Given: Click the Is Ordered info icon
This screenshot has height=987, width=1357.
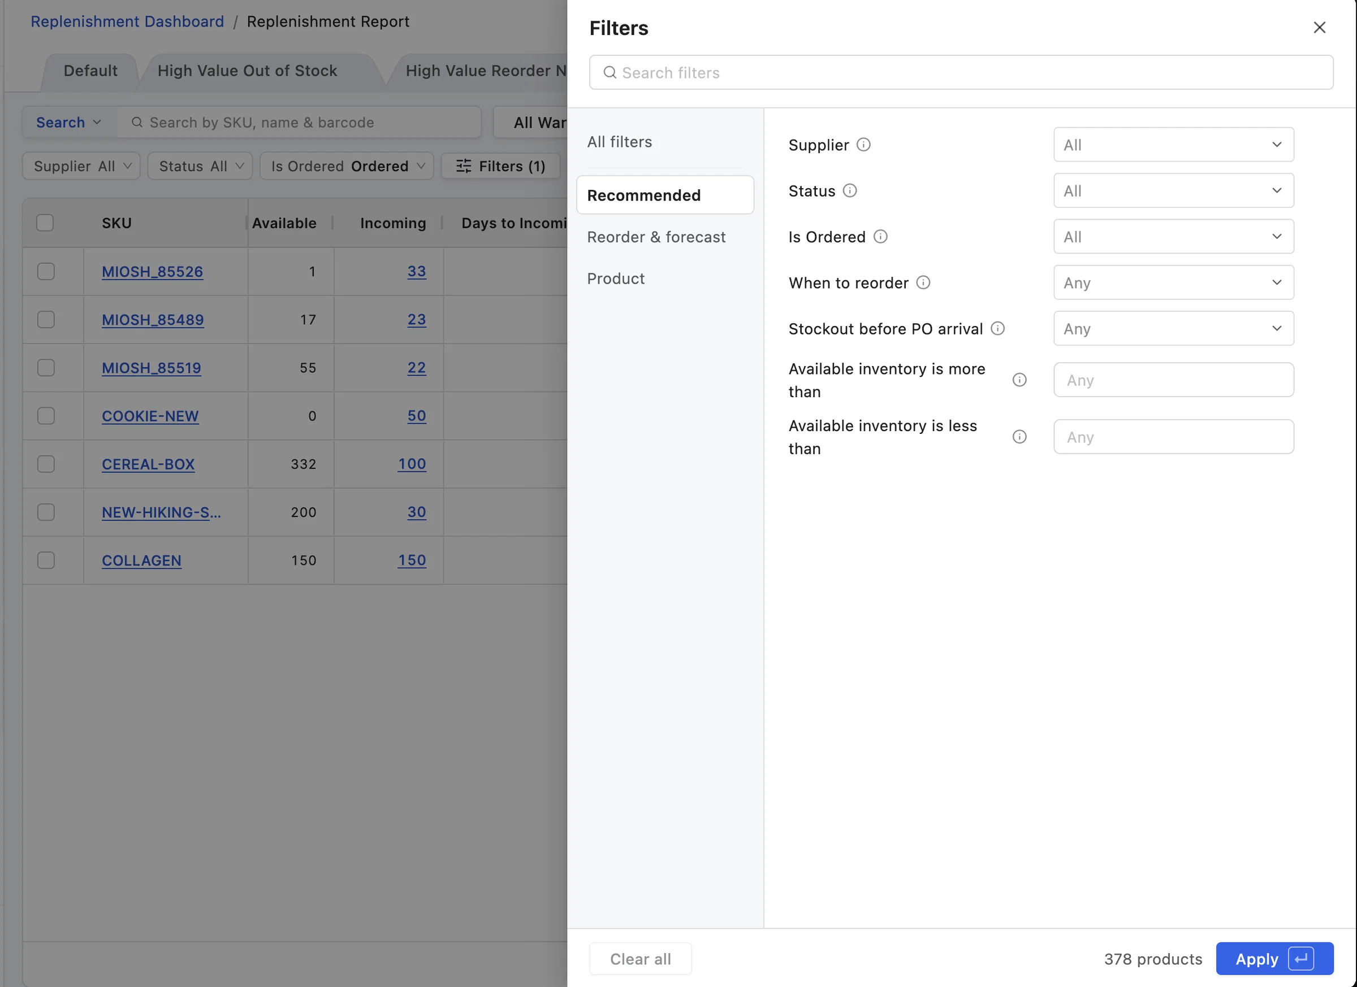Looking at the screenshot, I should point(880,237).
